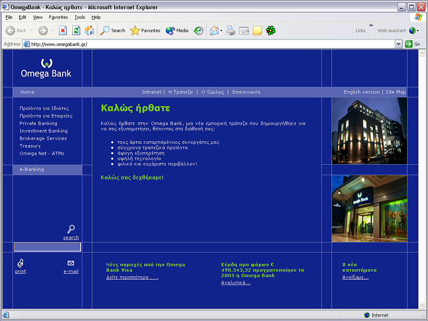Image resolution: width=428 pixels, height=321 pixels.
Task: Expand the Links toolbar chevron
Action: click(371, 25)
